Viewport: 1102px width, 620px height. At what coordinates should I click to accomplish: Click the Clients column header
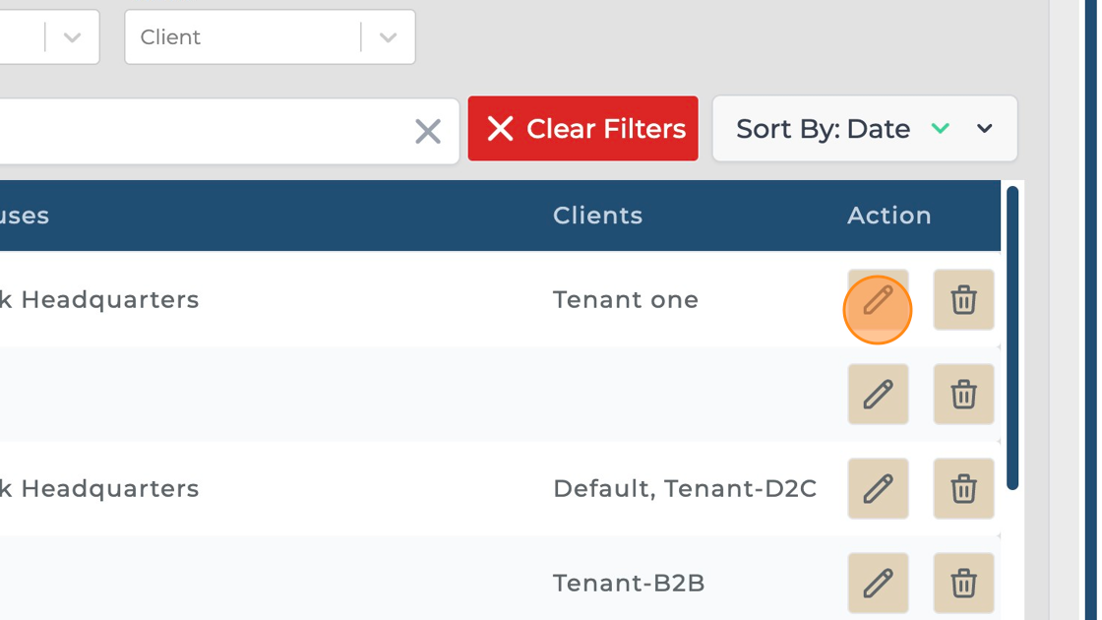pos(597,216)
